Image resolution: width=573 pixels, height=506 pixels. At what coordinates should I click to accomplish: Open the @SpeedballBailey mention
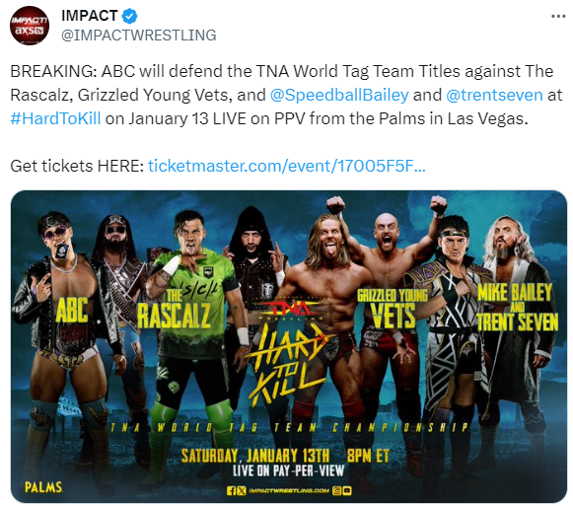coord(339,95)
